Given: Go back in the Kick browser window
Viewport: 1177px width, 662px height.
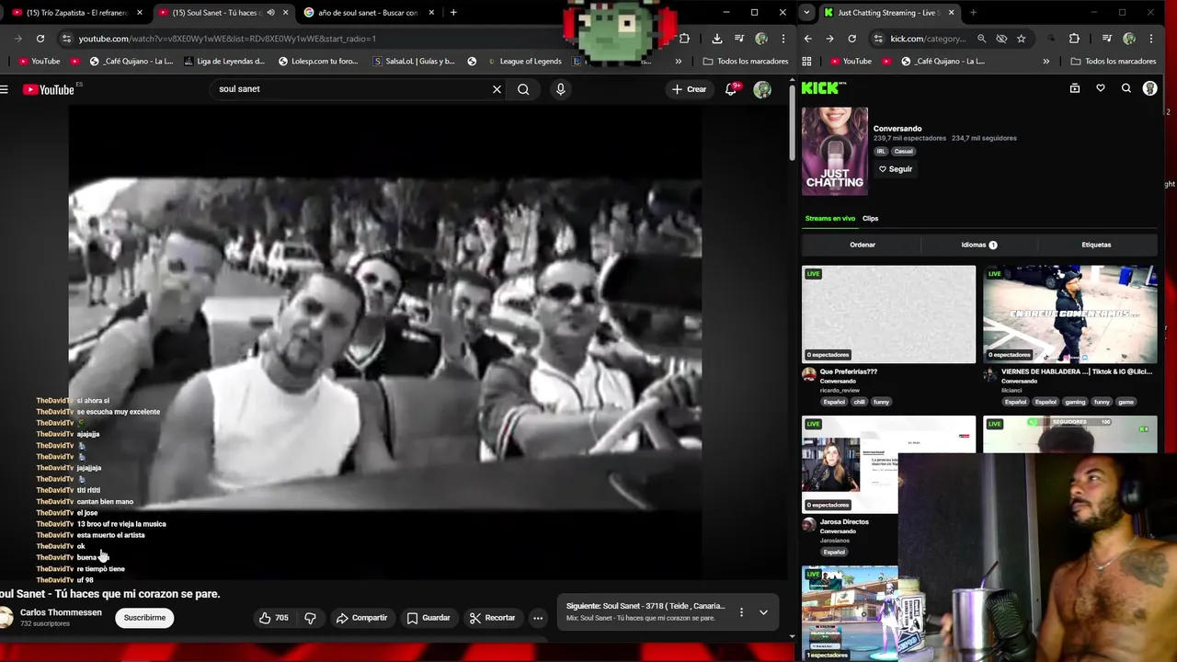Looking at the screenshot, I should [807, 39].
